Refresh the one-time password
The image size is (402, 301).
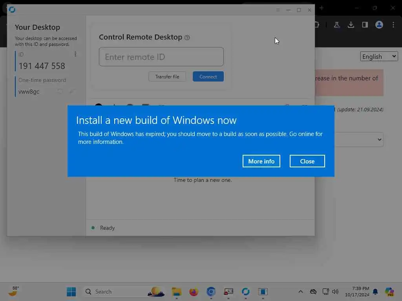(60, 91)
